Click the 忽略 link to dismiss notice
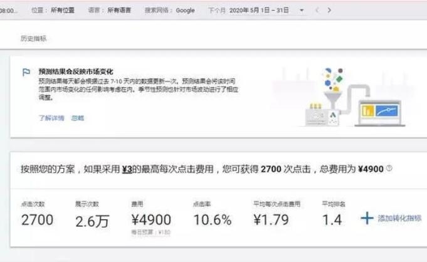Image resolution: width=427 pixels, height=262 pixels. coord(78,118)
